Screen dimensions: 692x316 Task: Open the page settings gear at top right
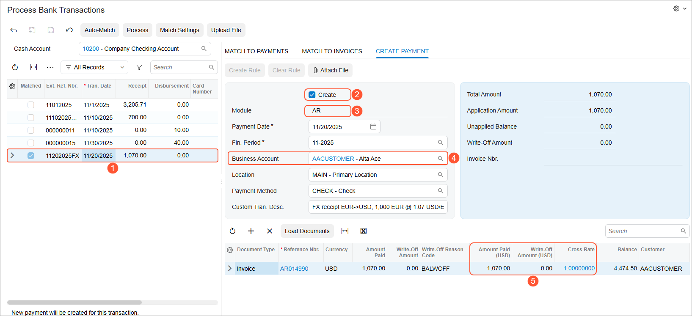tap(676, 8)
